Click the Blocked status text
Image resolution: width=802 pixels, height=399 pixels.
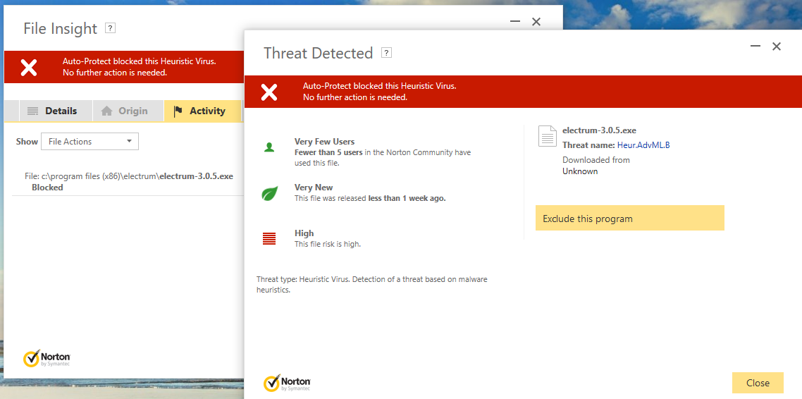pos(47,188)
